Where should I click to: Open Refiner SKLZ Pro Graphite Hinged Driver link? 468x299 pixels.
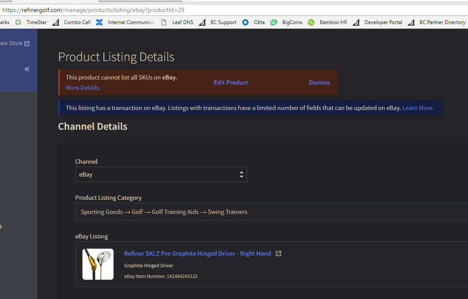pyautogui.click(x=197, y=253)
